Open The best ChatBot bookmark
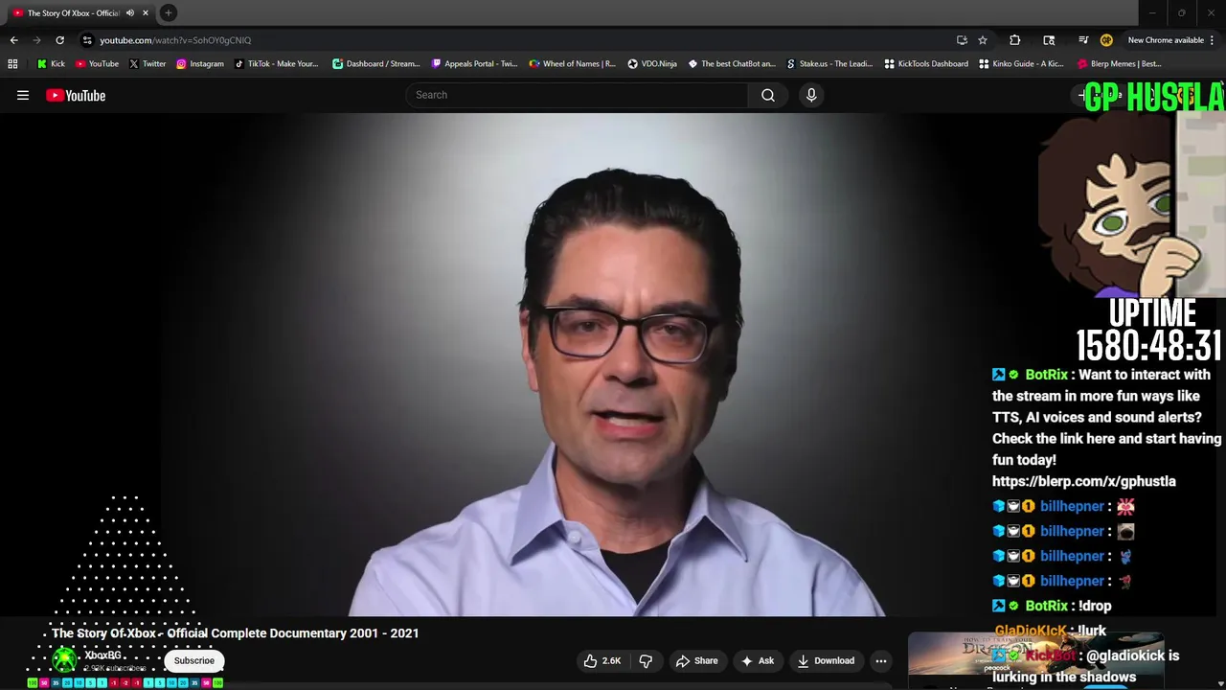Image resolution: width=1226 pixels, height=690 pixels. [x=732, y=64]
